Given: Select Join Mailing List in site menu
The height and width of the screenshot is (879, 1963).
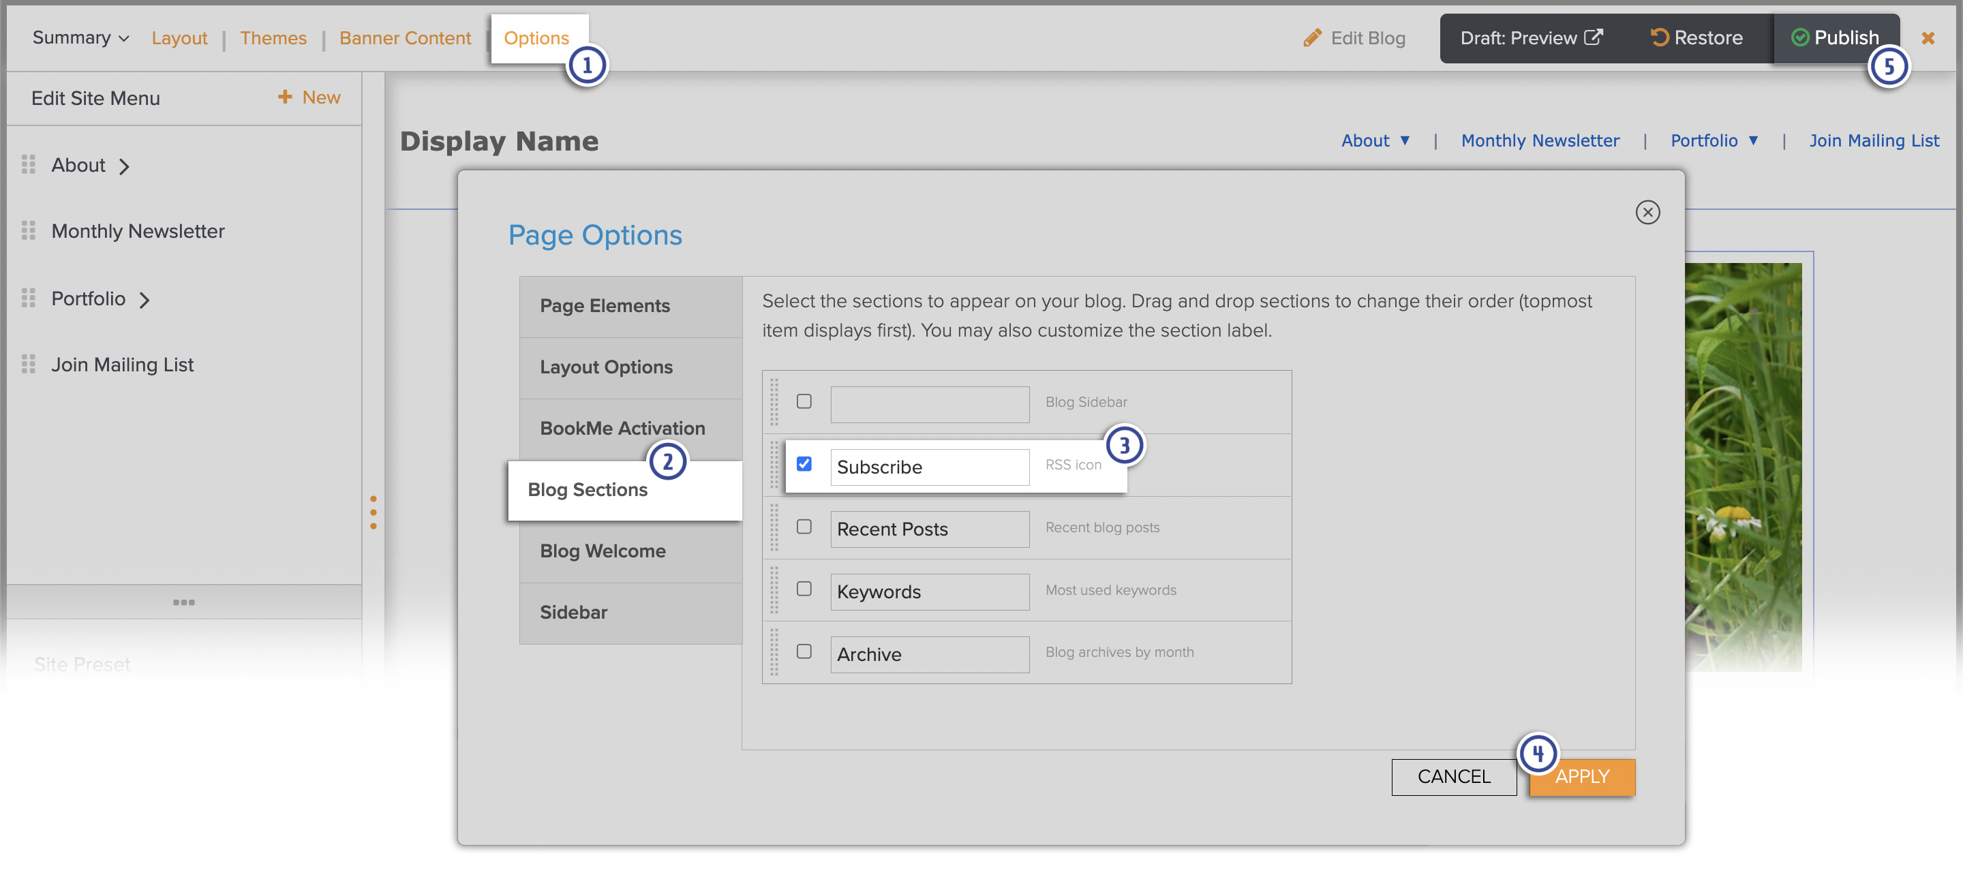Looking at the screenshot, I should tap(122, 365).
